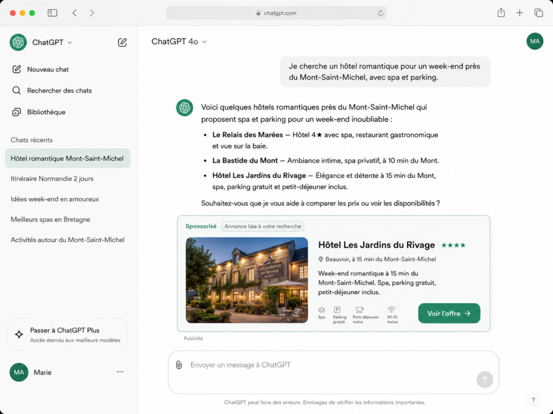Click the Spa amenity icon

click(x=322, y=310)
